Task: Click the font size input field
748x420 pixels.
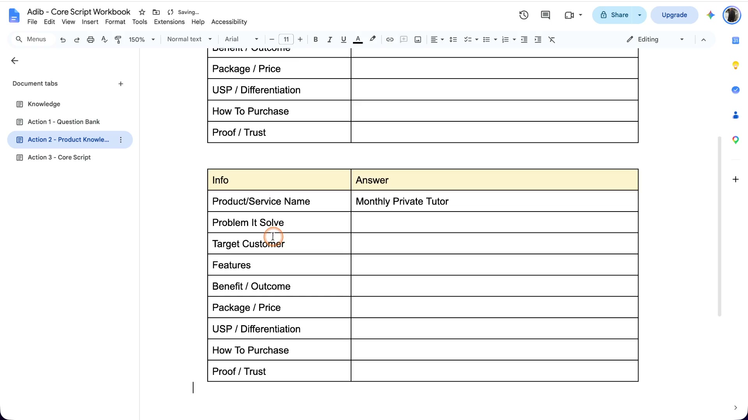Action: 286,39
